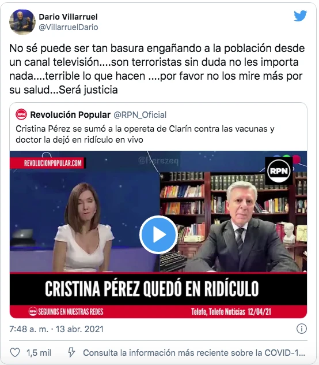The width and height of the screenshot is (319, 365).
Task: Click the 'Cristina Pérez quedó en ridículo' caption
Action: coord(151,289)
